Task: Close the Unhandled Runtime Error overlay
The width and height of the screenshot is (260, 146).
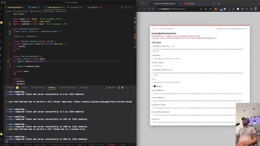Action: pyautogui.click(x=247, y=29)
